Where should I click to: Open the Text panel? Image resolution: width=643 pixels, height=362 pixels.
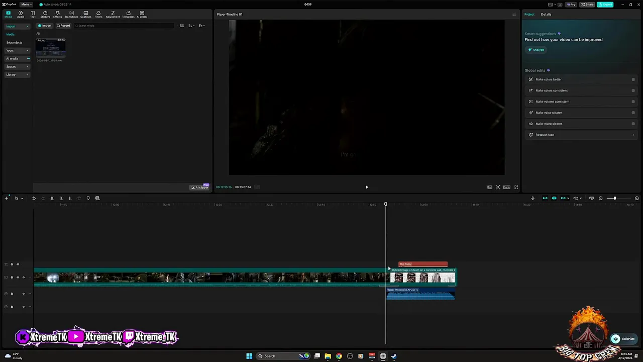[x=33, y=14]
